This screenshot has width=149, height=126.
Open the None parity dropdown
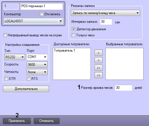click(x=37, y=72)
